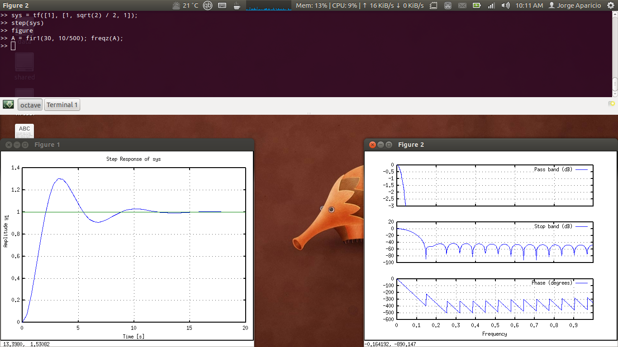Screen dimensions: 618x347
Task: Open the system settings gear icon
Action: (x=611, y=5)
